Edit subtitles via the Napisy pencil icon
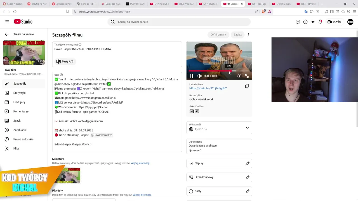 coord(248,163)
